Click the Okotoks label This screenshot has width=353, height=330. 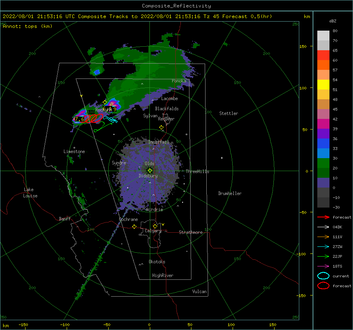click(157, 262)
